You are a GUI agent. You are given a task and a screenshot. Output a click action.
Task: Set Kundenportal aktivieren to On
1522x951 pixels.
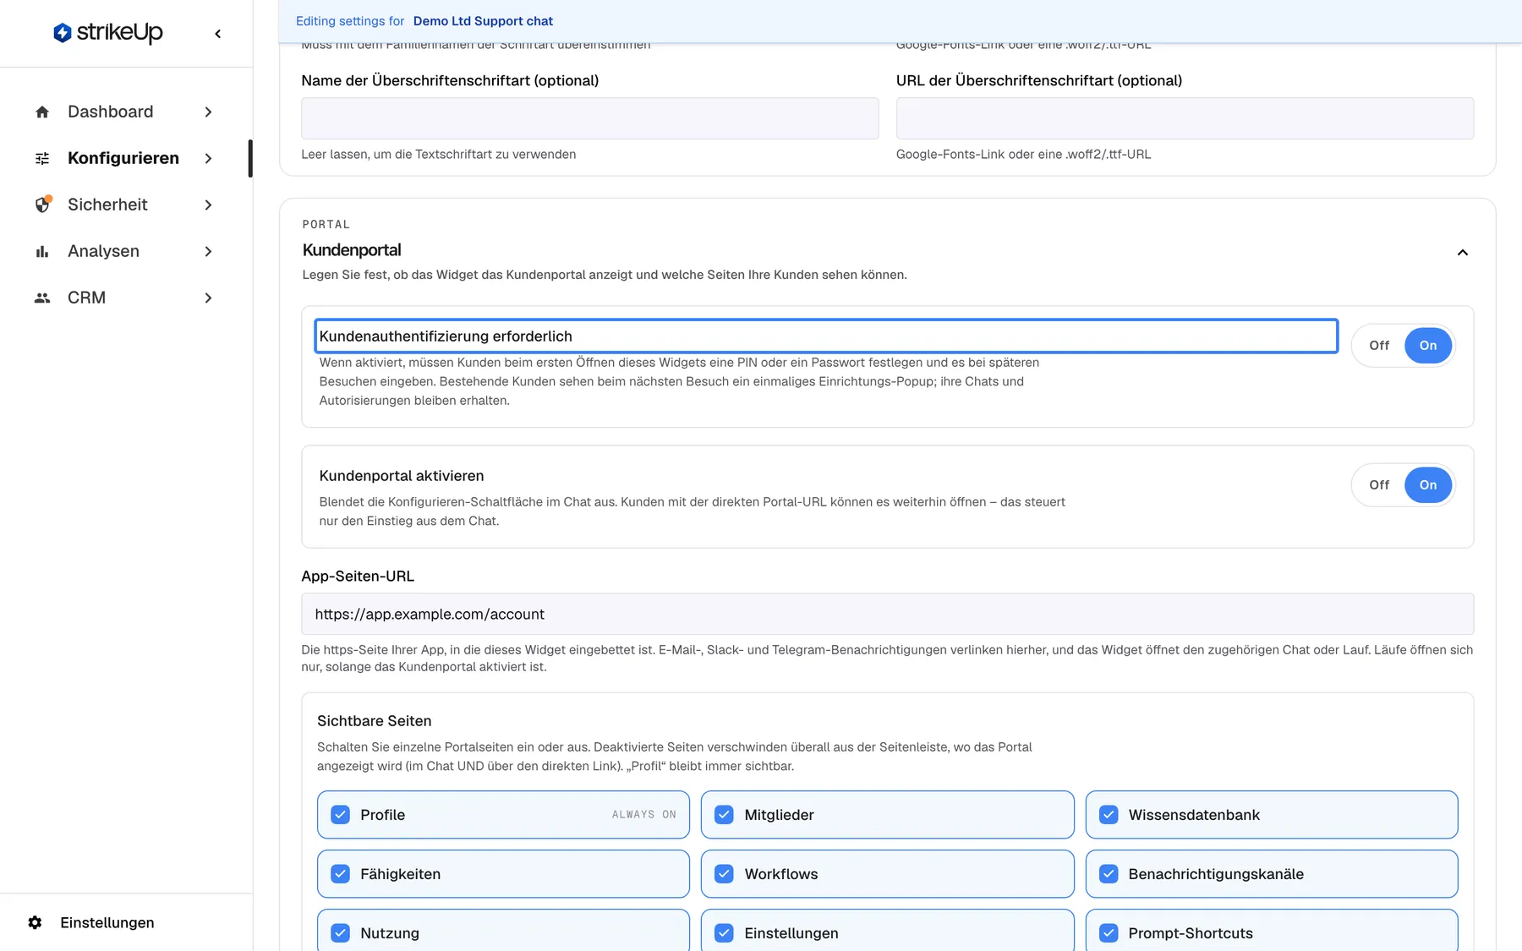(x=1427, y=484)
